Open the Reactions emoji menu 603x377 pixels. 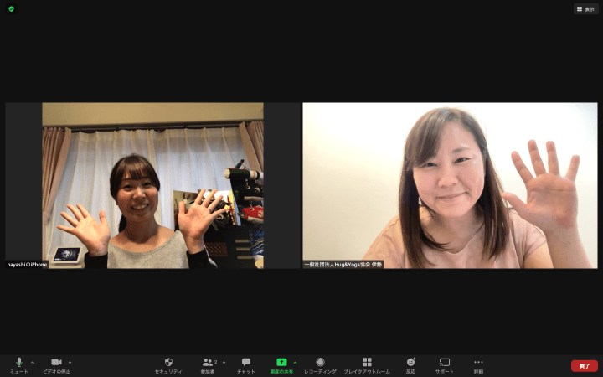tap(410, 364)
